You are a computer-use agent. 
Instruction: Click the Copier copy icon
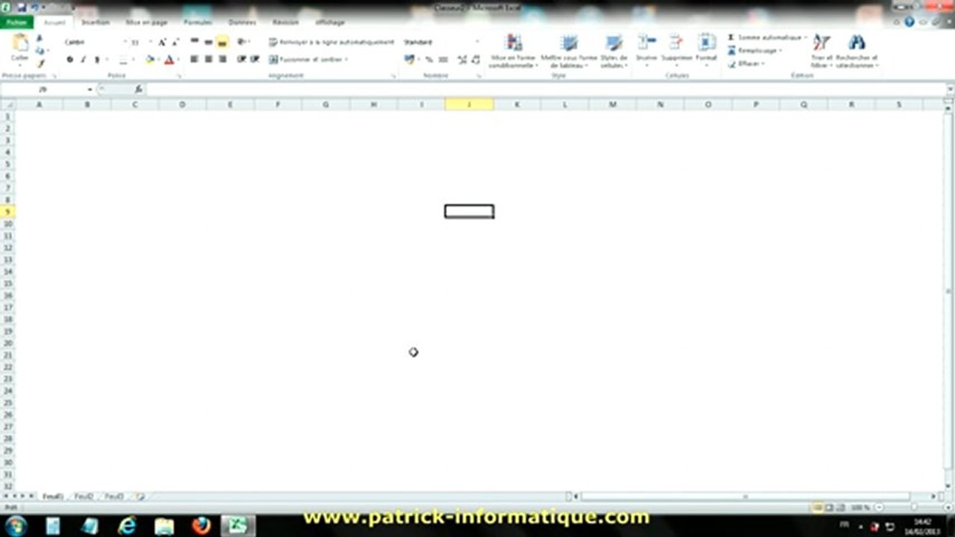pos(40,51)
